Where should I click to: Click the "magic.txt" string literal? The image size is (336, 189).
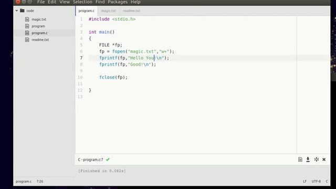point(142,51)
